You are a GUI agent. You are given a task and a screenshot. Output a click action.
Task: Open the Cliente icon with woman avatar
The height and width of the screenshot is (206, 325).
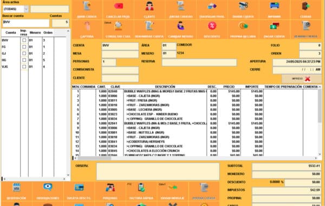tap(149, 10)
